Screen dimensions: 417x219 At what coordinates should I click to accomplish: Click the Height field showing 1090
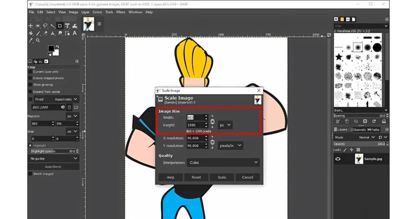click(x=196, y=125)
